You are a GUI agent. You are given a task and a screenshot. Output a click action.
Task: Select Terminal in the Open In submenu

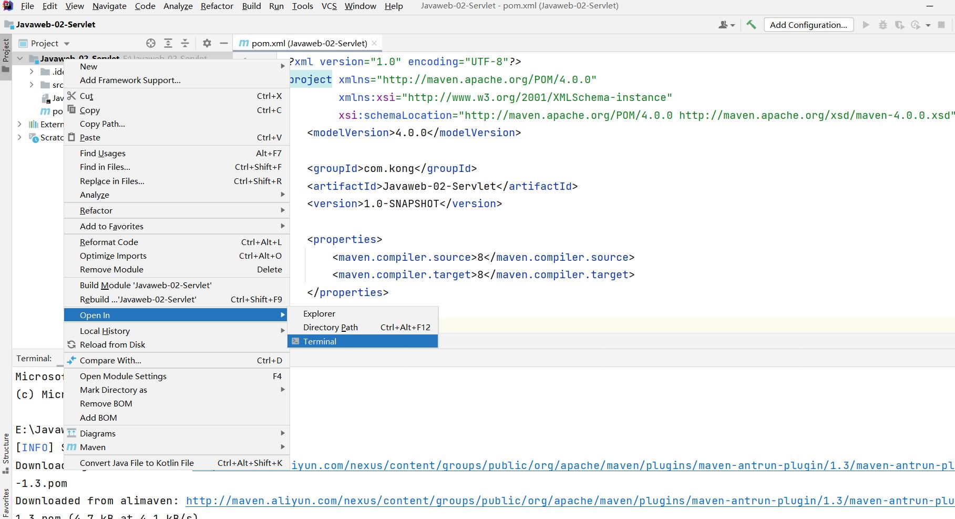(320, 341)
